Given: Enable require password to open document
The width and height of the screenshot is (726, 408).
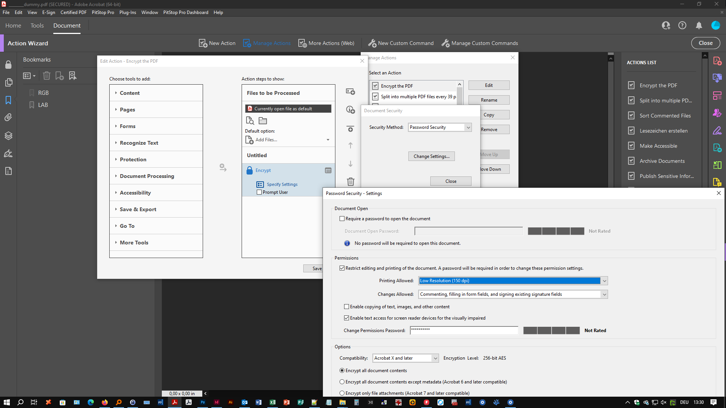Looking at the screenshot, I should tap(342, 219).
